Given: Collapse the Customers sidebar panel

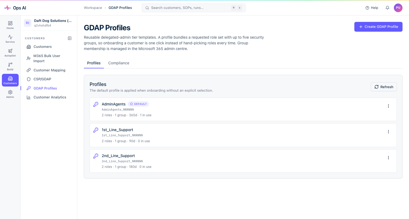Looking at the screenshot, I should [70, 38].
